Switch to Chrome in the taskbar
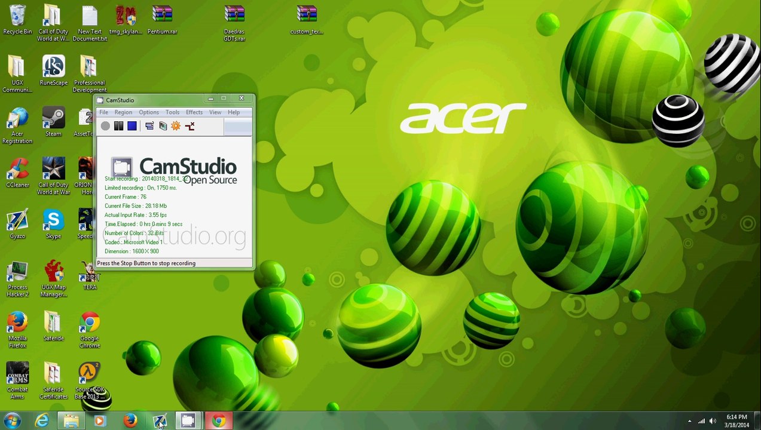The width and height of the screenshot is (761, 430). (x=218, y=421)
